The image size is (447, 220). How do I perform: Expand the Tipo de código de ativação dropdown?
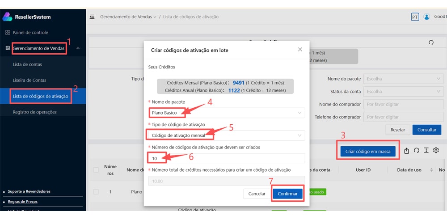click(226, 135)
